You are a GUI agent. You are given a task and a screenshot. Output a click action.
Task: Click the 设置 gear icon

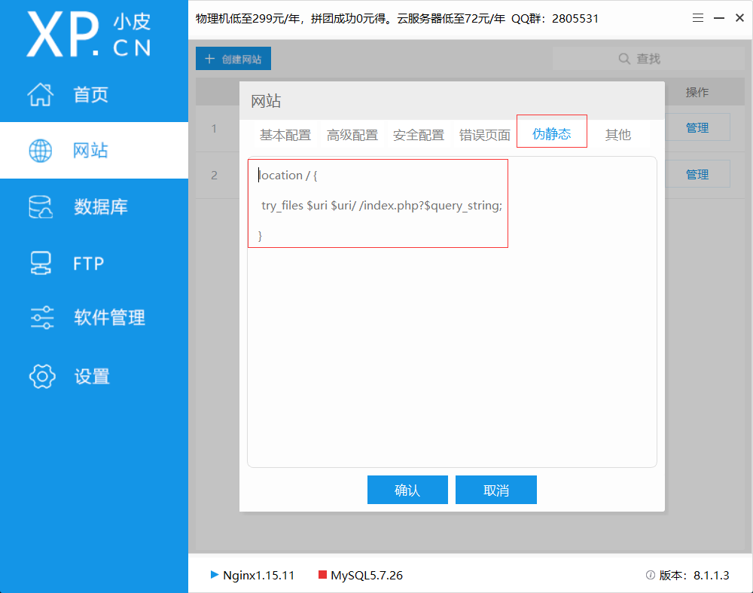41,376
